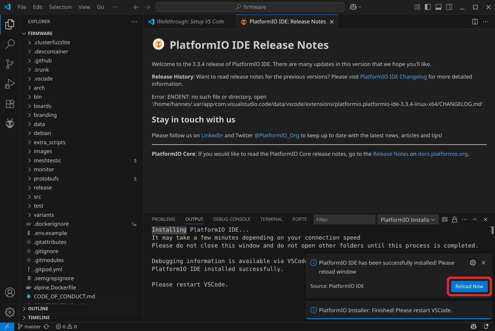495x331 pixels.
Task: Toggle the bottom panel layout button
Action: (438, 7)
